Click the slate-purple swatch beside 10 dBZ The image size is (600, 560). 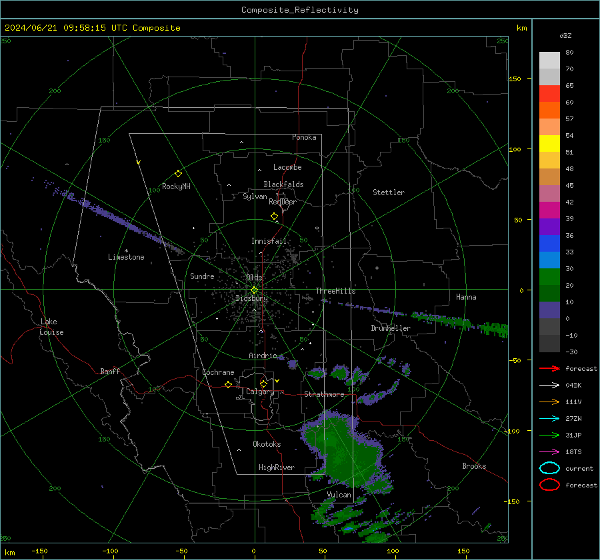coord(549,310)
